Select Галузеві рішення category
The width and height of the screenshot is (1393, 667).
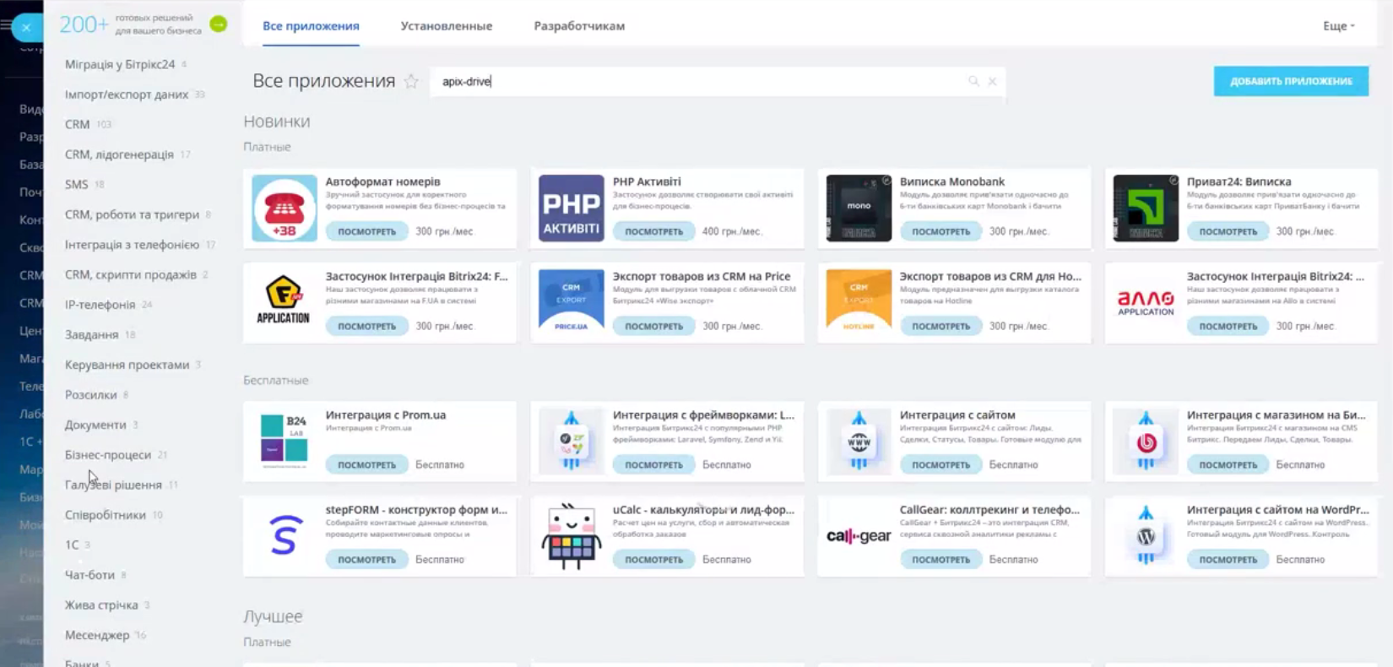[x=113, y=485]
